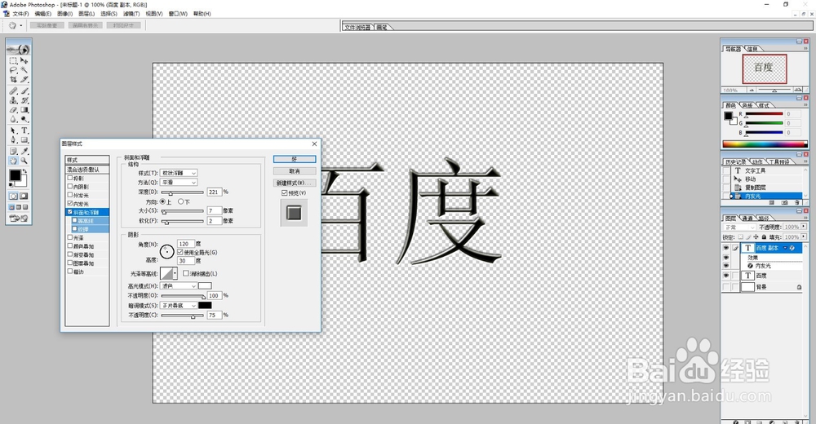Open the 样式(T) style dropdown

[179, 173]
